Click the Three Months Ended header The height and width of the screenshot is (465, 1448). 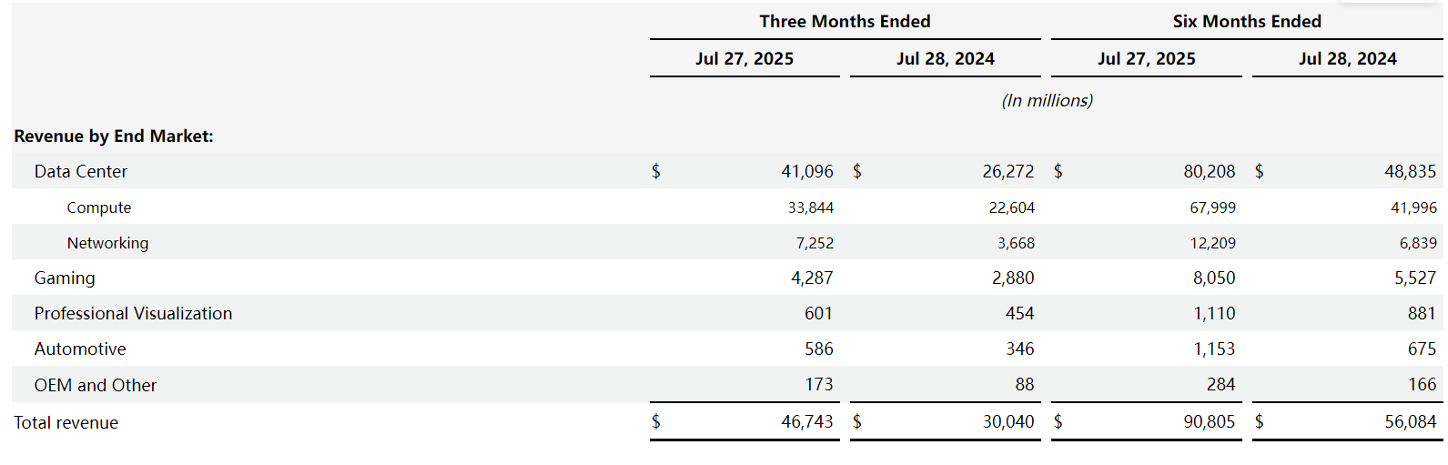pyautogui.click(x=846, y=21)
